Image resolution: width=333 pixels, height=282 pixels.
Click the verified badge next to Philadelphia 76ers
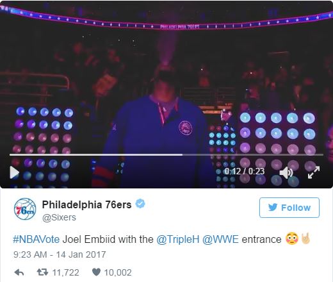click(x=140, y=204)
